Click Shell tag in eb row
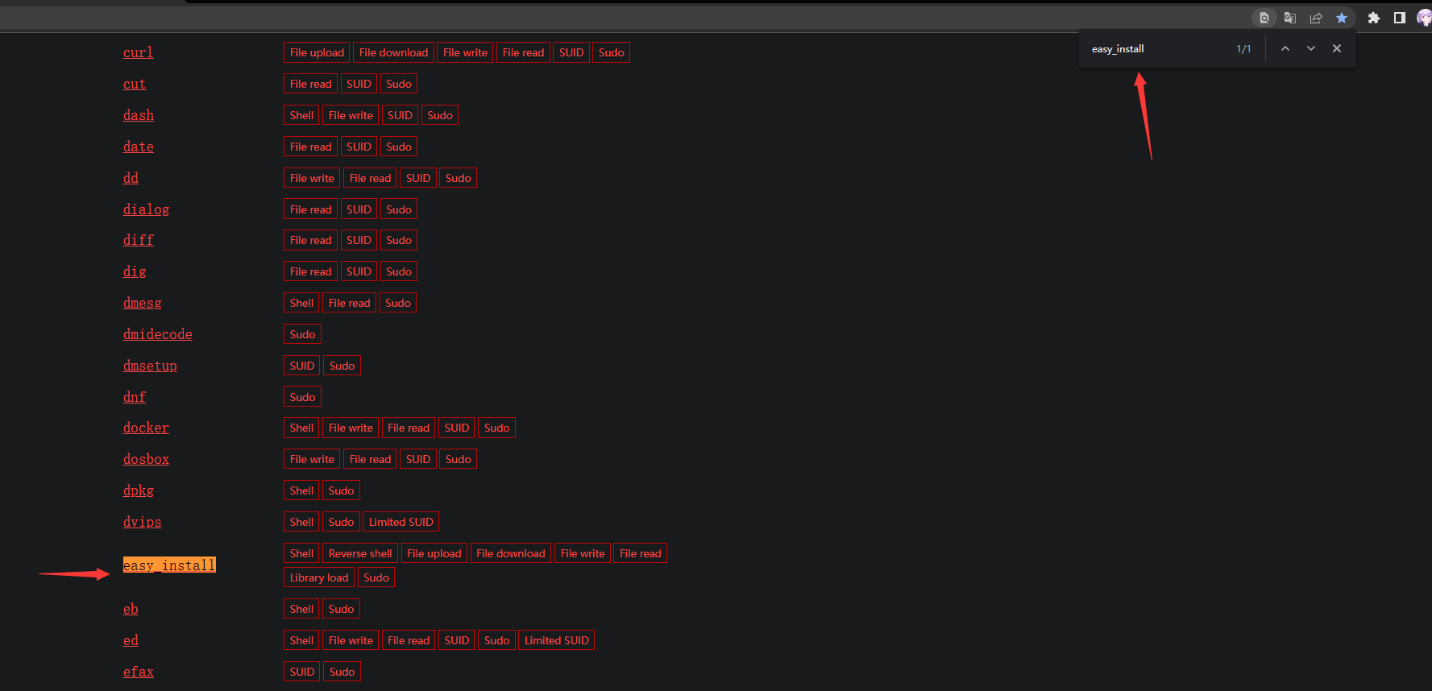 click(x=301, y=609)
